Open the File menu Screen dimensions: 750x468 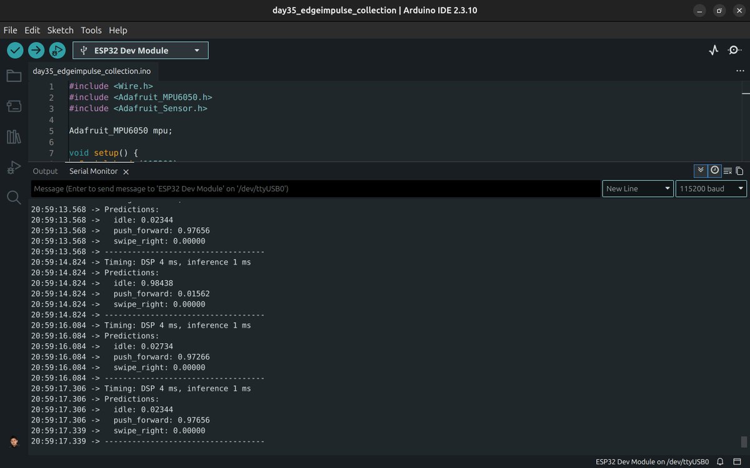point(10,30)
